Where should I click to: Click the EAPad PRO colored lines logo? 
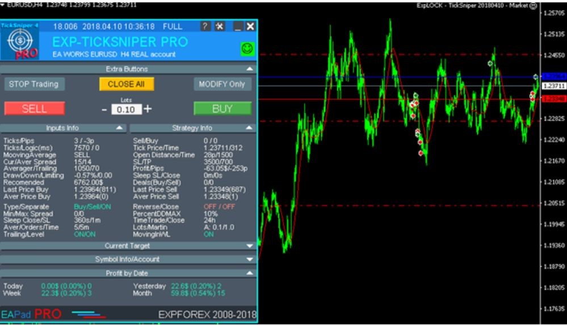coord(89,315)
